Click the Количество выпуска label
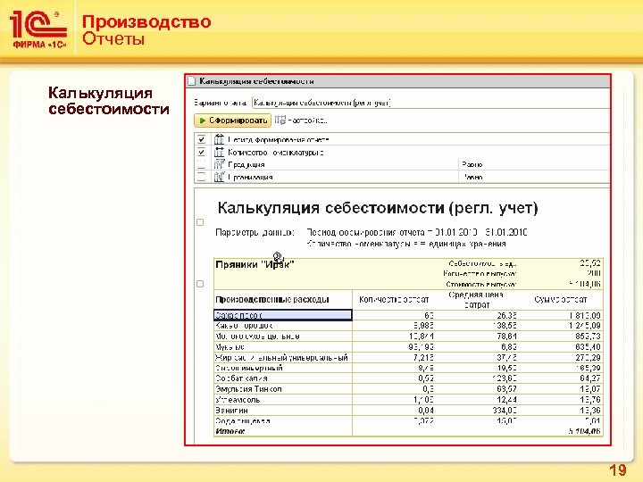 tap(480, 274)
